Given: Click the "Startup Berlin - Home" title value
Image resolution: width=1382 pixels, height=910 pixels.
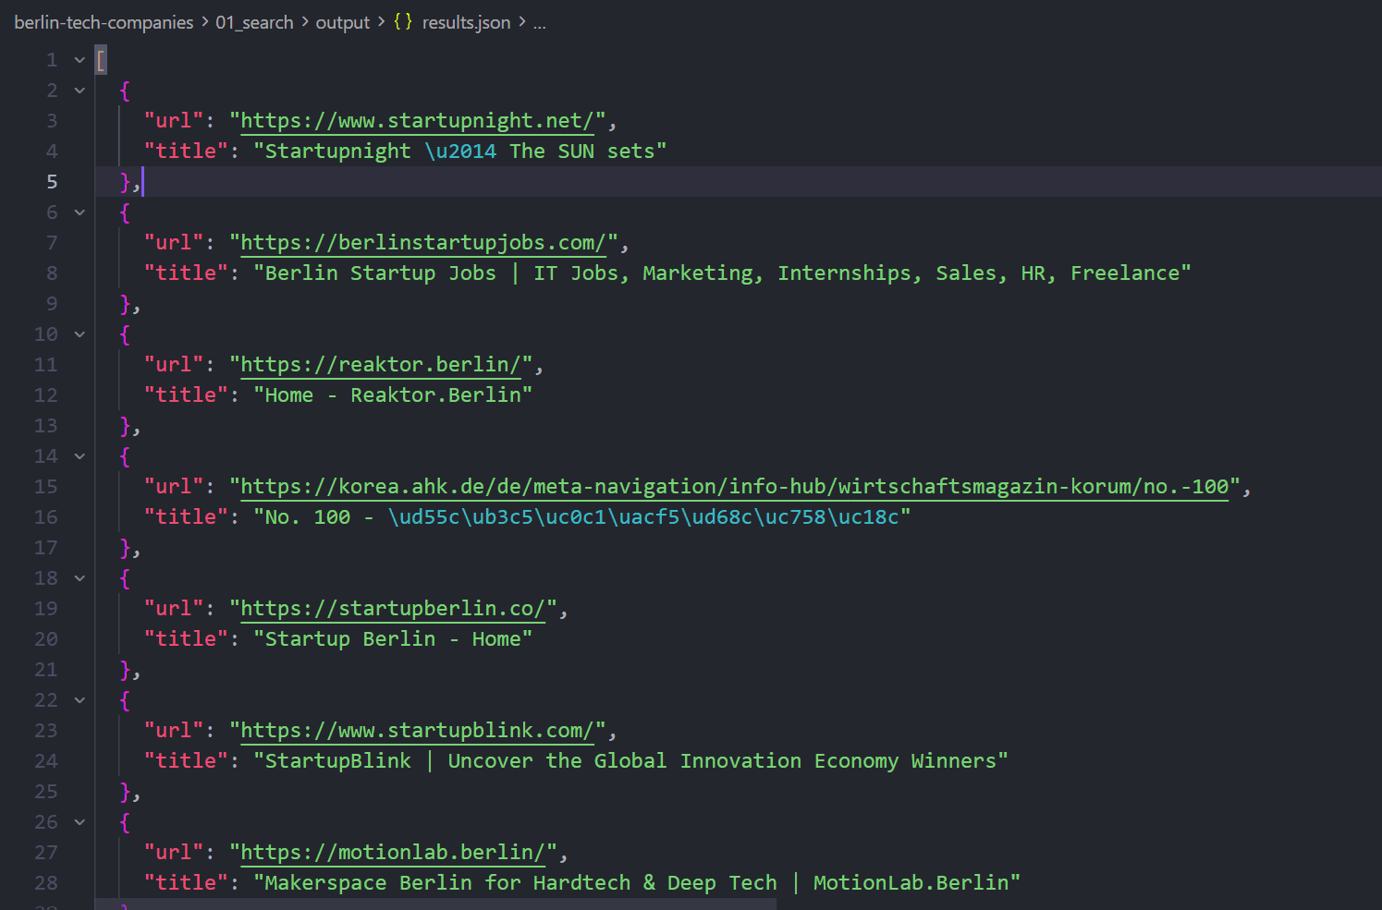Looking at the screenshot, I should [x=393, y=639].
